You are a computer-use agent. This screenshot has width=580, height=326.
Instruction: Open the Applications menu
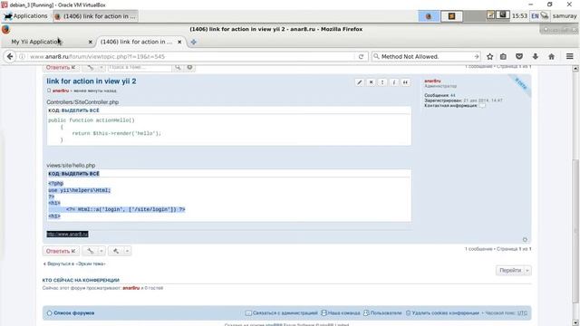[x=26, y=16]
